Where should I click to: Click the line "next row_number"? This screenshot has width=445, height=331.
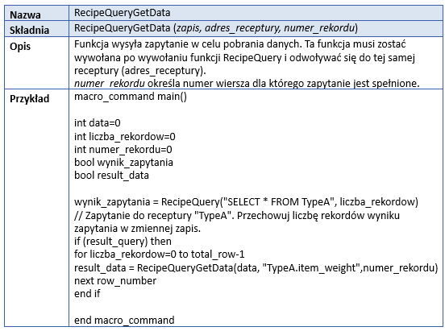(x=115, y=281)
